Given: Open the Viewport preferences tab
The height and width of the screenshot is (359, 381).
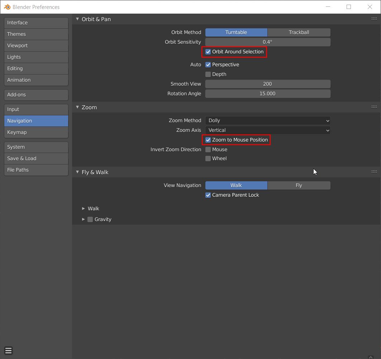Looking at the screenshot, I should click(36, 46).
